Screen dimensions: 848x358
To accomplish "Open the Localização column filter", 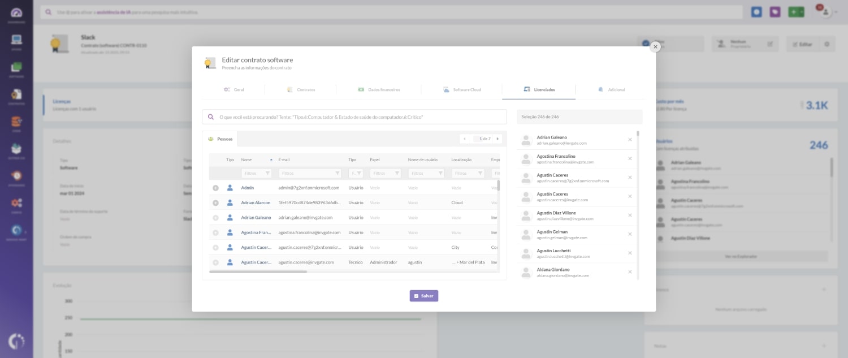I will pos(468,173).
